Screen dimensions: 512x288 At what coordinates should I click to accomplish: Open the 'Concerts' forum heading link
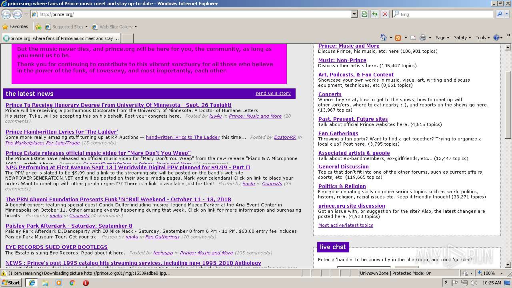330,94
